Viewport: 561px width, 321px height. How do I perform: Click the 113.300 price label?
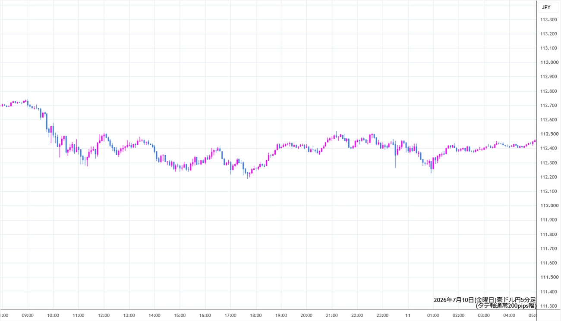coord(548,19)
